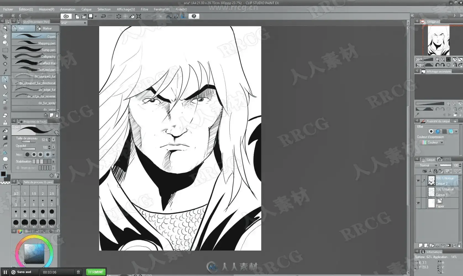Open the Filtre menu

click(144, 9)
